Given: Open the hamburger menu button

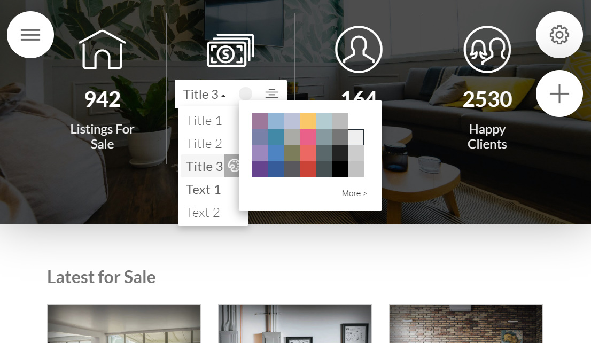Looking at the screenshot, I should [x=30, y=35].
